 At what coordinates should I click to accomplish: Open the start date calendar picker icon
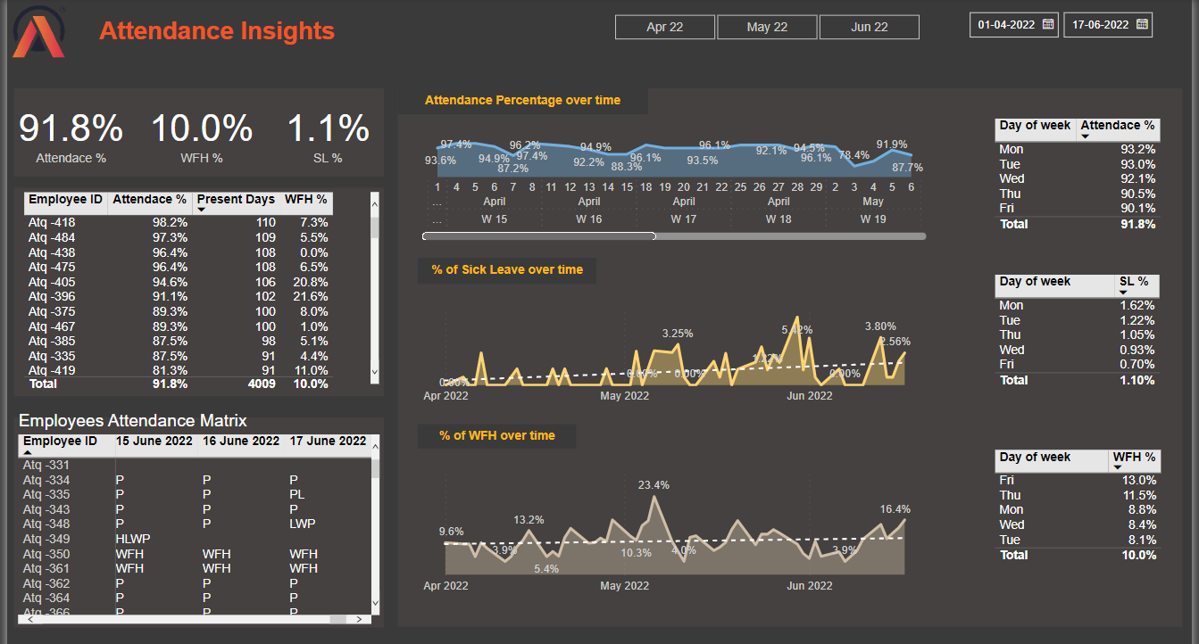[1049, 25]
